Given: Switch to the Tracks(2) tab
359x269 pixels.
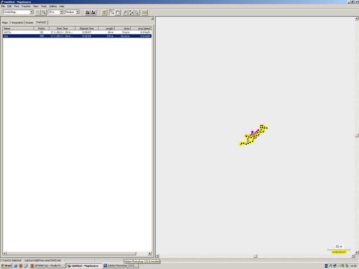Looking at the screenshot, I should coord(41,22).
